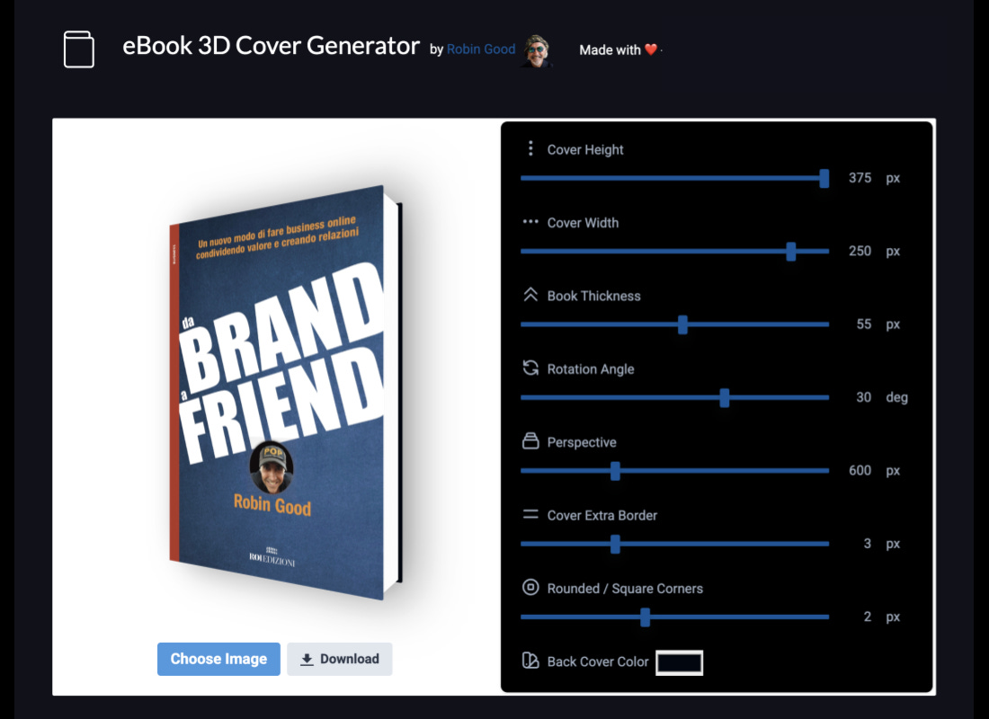Click the Cover Width label
Viewport: 989px width, 719px height.
pyautogui.click(x=583, y=223)
